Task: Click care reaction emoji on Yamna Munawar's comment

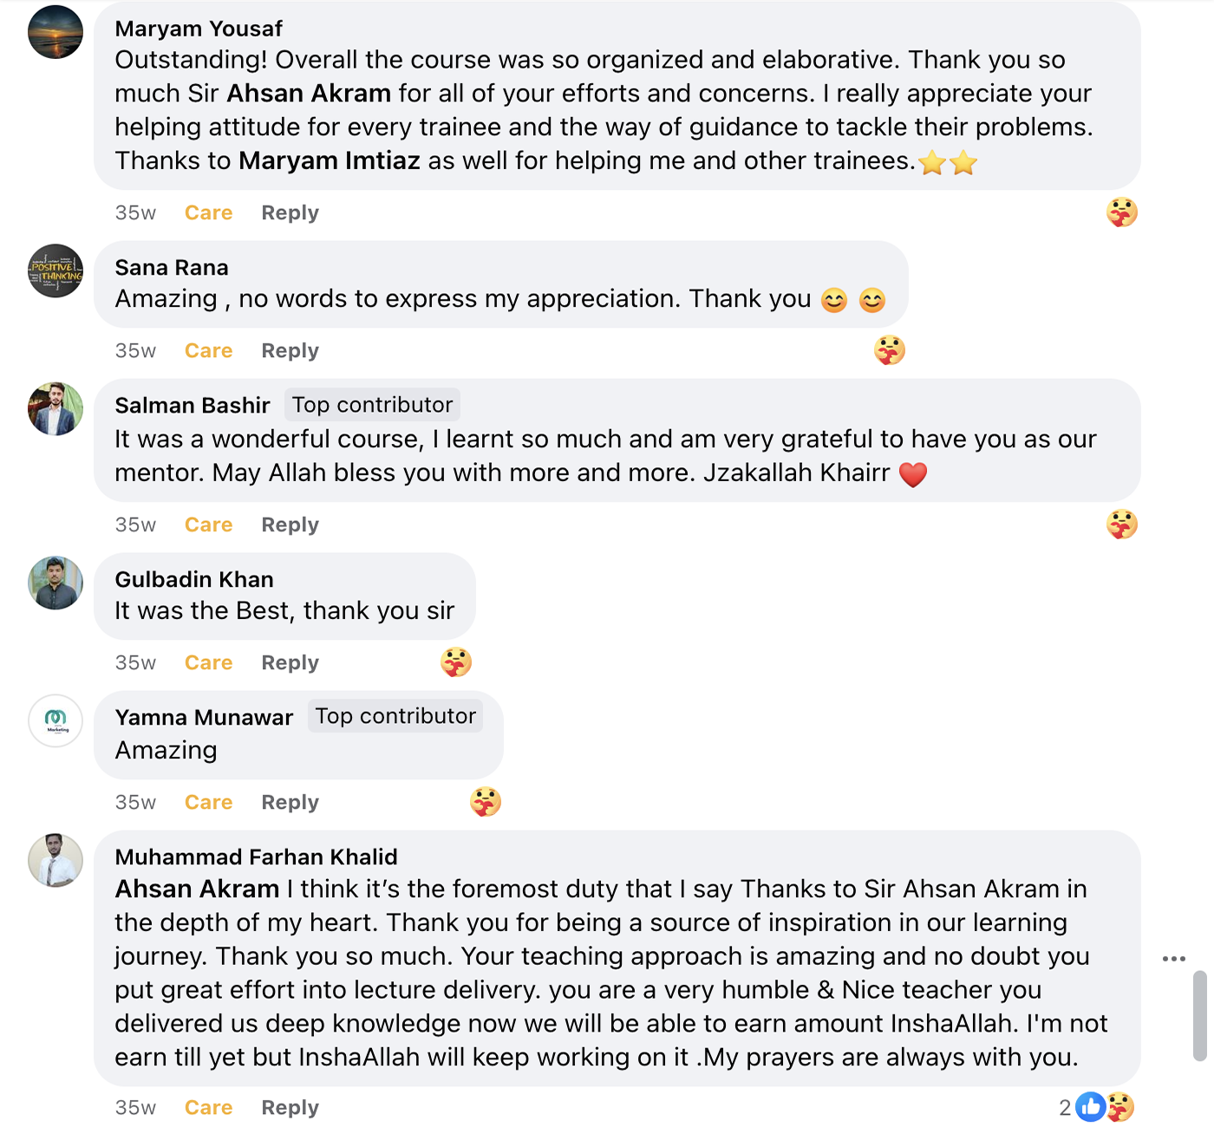Action: (x=485, y=802)
